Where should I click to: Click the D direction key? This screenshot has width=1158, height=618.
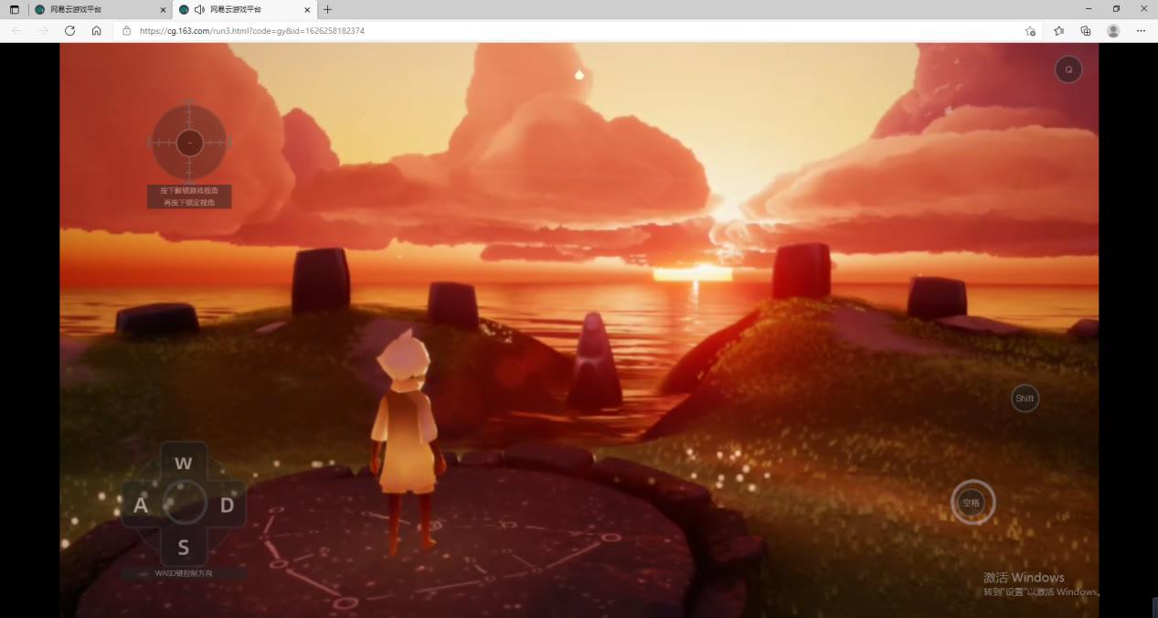tap(227, 505)
